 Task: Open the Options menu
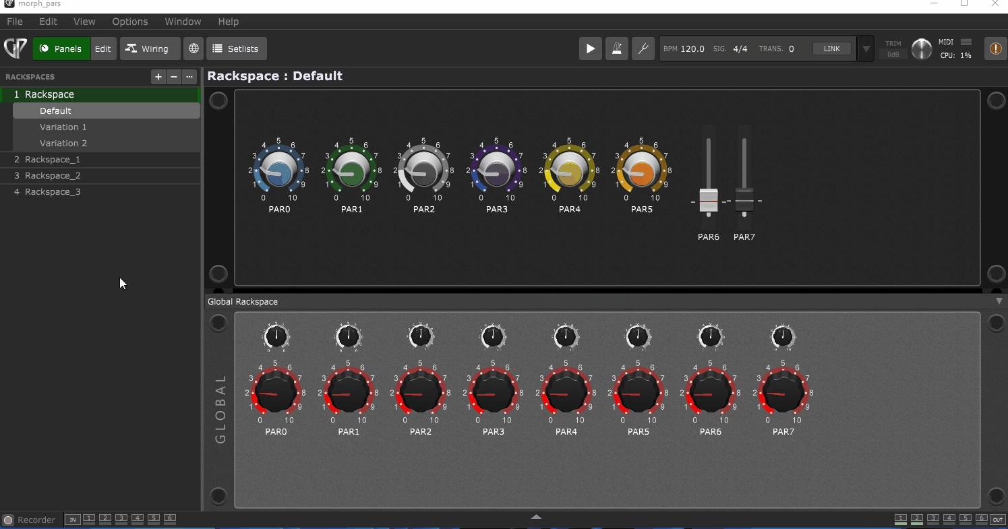[129, 22]
